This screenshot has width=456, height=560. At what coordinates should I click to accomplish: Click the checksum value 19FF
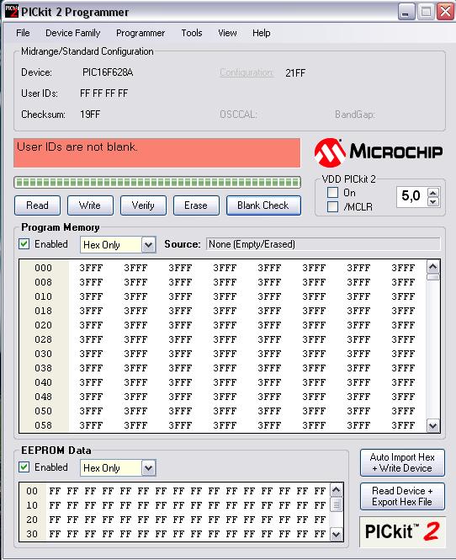click(90, 115)
